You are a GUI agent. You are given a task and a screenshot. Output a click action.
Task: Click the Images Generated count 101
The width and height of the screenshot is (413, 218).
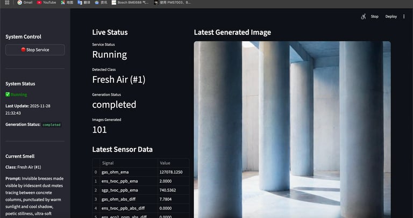pos(99,129)
